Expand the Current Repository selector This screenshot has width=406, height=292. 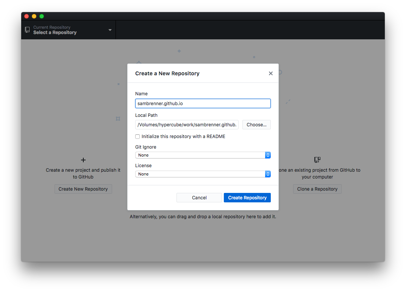pyautogui.click(x=69, y=30)
